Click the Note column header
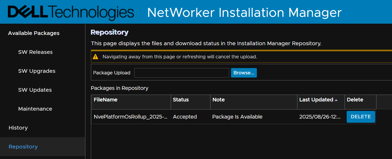392x159 pixels. point(218,100)
